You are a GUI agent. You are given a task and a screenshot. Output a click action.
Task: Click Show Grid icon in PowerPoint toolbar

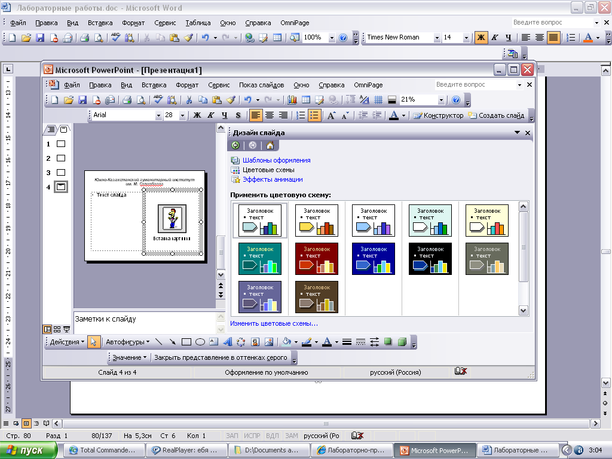(378, 100)
